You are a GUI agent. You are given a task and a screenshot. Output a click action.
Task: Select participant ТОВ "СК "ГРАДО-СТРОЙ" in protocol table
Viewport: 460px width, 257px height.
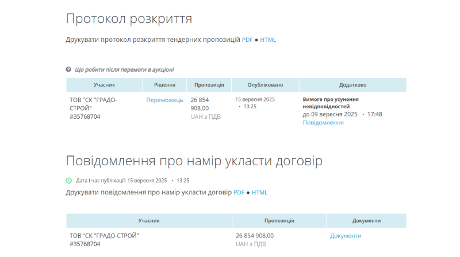point(93,104)
